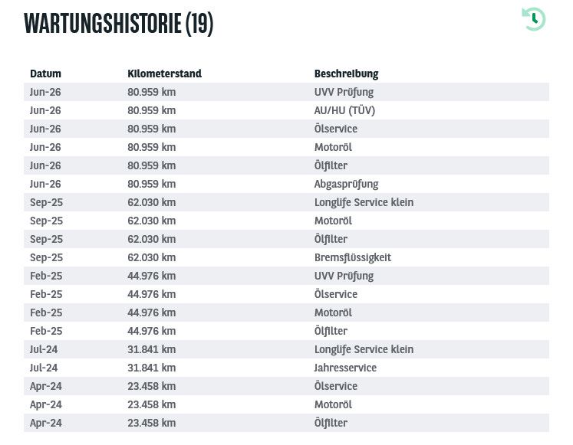The width and height of the screenshot is (573, 445).
Task: Select the Beschreibung column header
Action: (346, 74)
